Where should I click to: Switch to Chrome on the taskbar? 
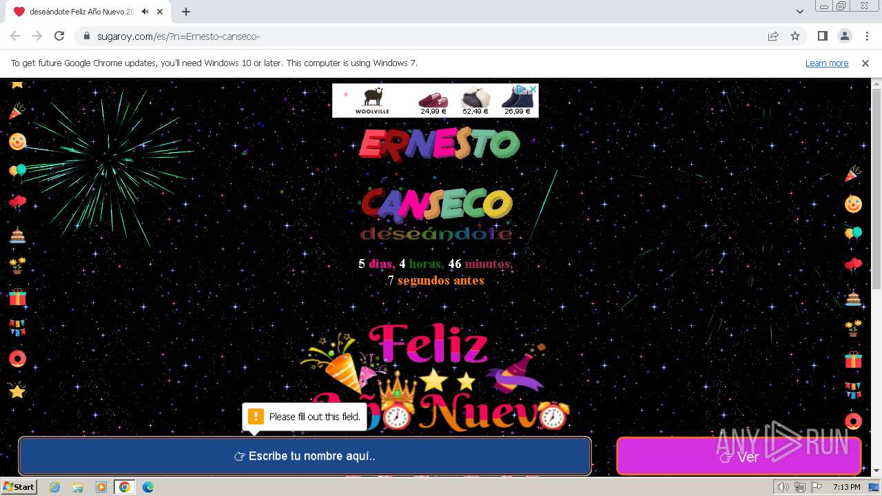(x=124, y=487)
